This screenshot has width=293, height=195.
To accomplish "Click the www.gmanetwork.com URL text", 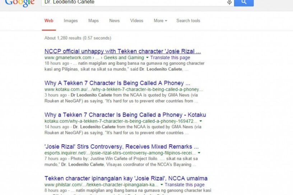I will click(68, 57).
